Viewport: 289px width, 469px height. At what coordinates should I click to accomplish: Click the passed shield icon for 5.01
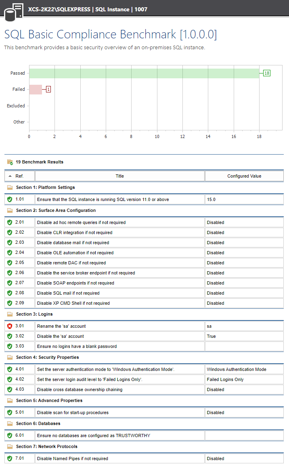(10, 412)
